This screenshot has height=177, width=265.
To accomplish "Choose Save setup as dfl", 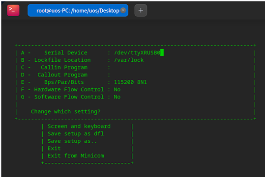I will coord(76,134).
